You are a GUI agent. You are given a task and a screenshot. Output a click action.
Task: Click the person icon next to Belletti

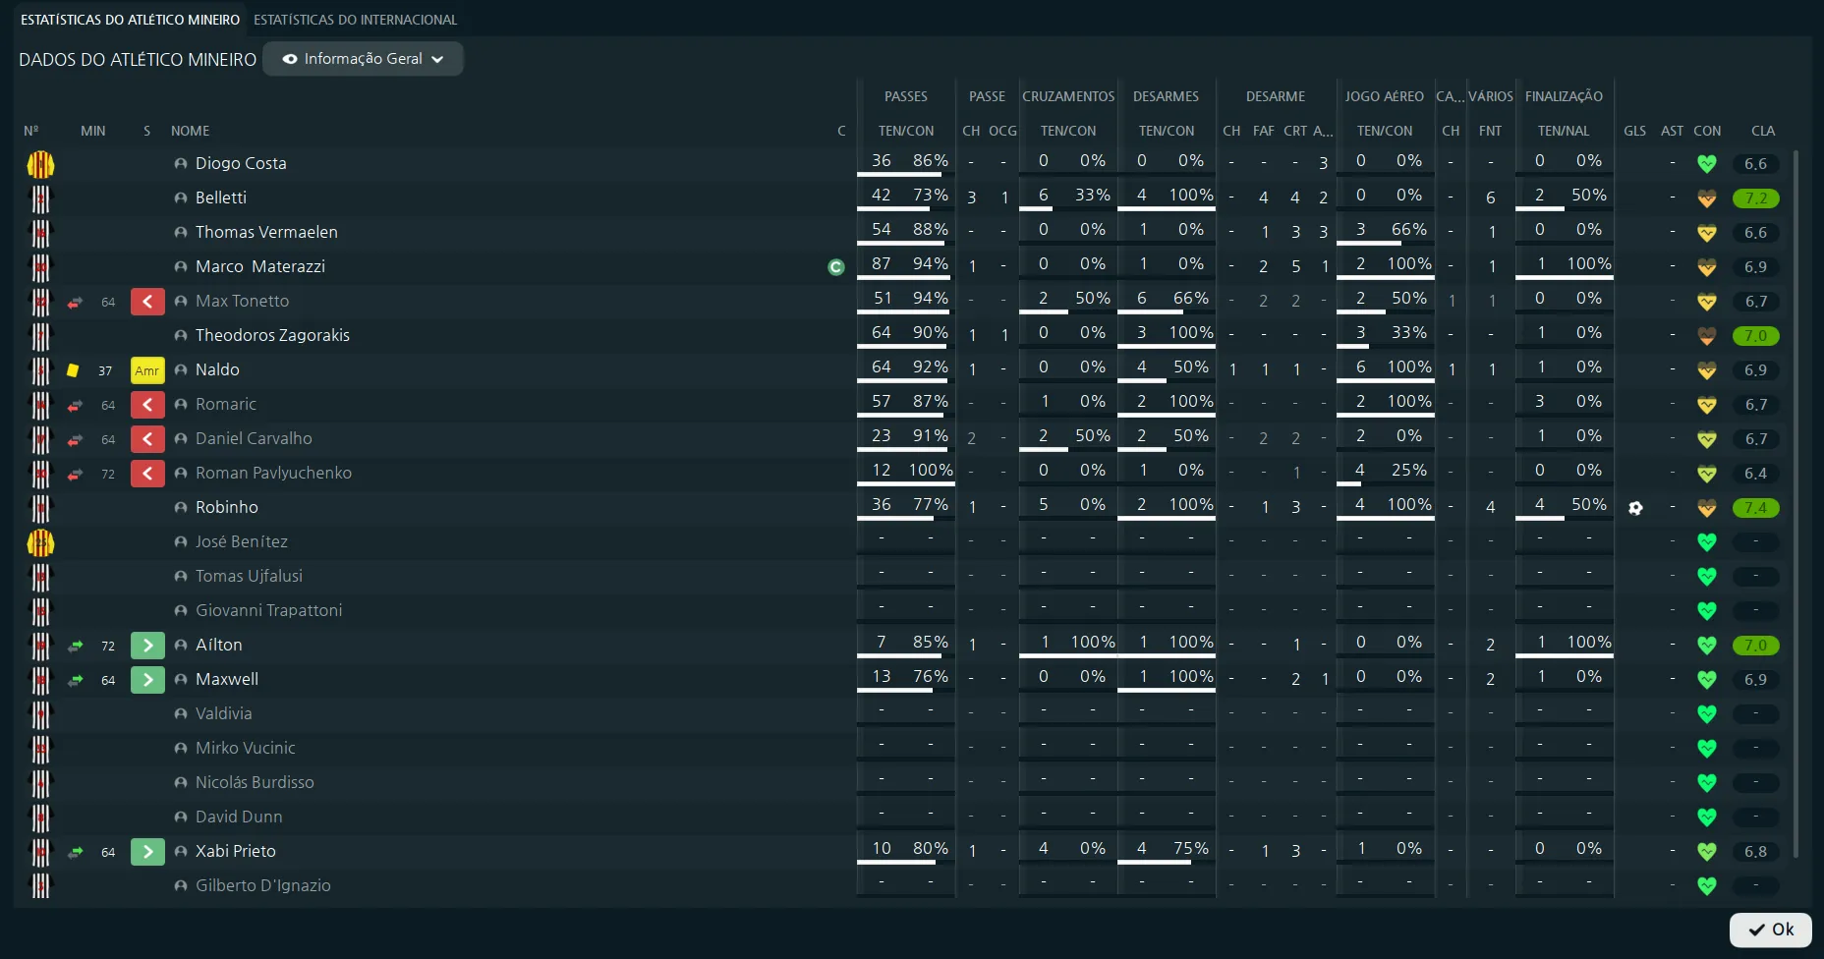point(181,198)
